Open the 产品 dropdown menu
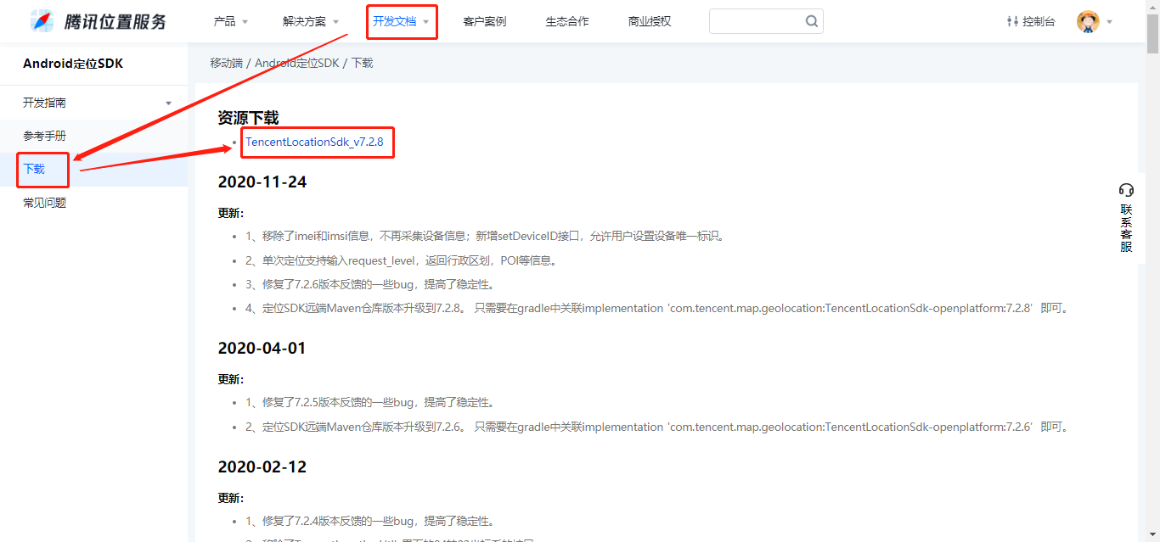The width and height of the screenshot is (1160, 542). [224, 20]
